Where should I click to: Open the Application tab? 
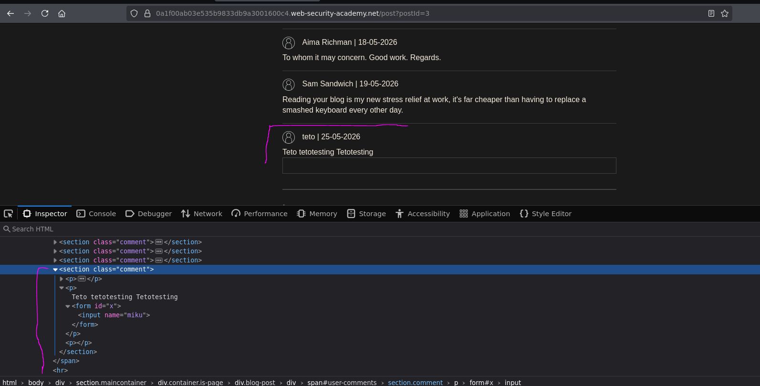(x=485, y=214)
